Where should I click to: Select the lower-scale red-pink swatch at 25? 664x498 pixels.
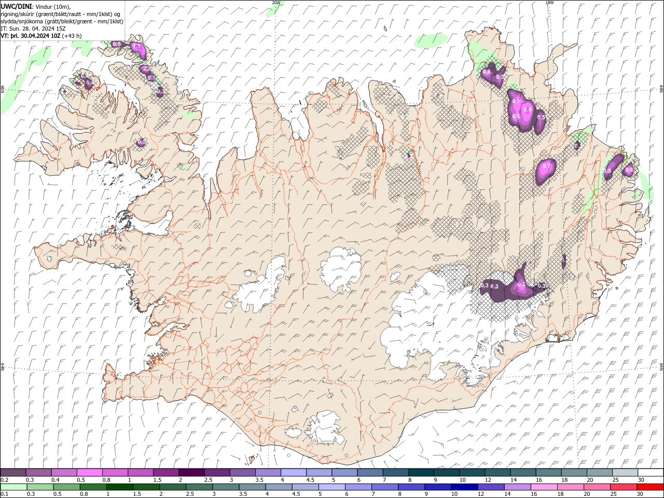pyautogui.click(x=623, y=487)
